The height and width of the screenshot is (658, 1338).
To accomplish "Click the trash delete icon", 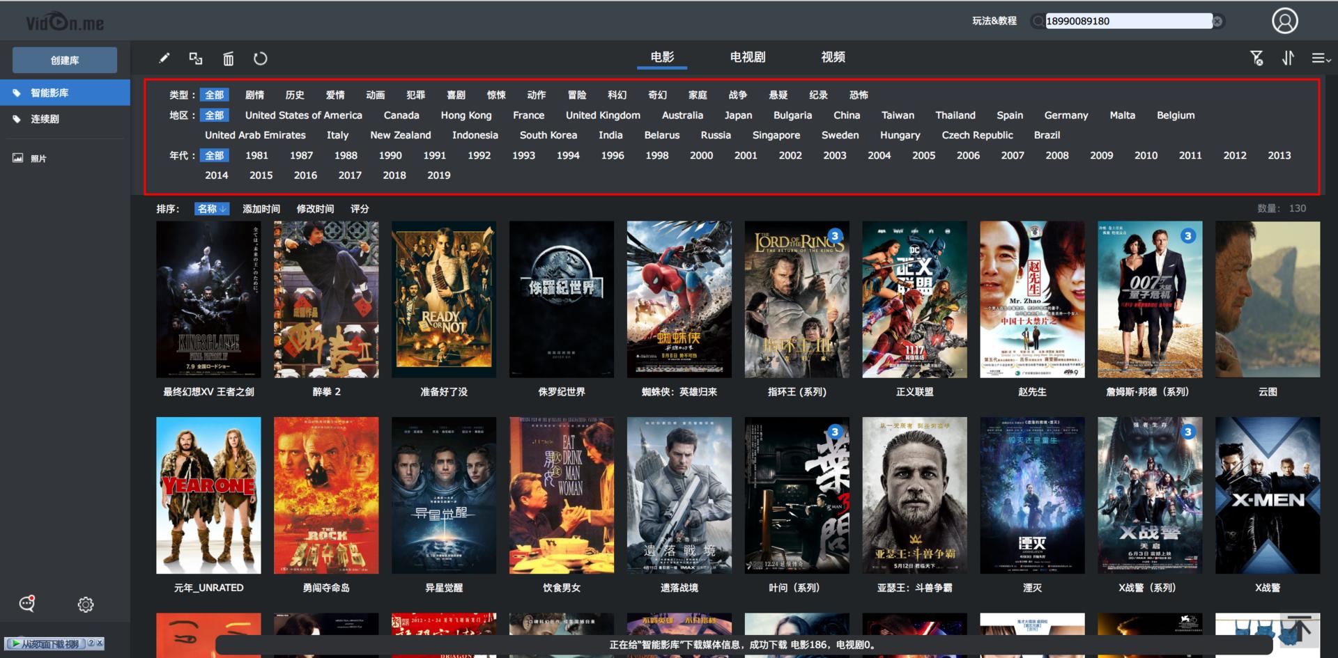I will (x=228, y=58).
